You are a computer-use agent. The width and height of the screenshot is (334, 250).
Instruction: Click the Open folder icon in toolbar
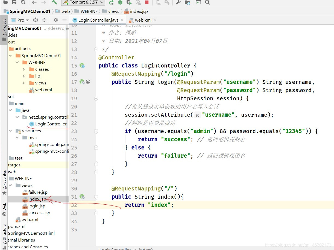(x=5, y=2)
